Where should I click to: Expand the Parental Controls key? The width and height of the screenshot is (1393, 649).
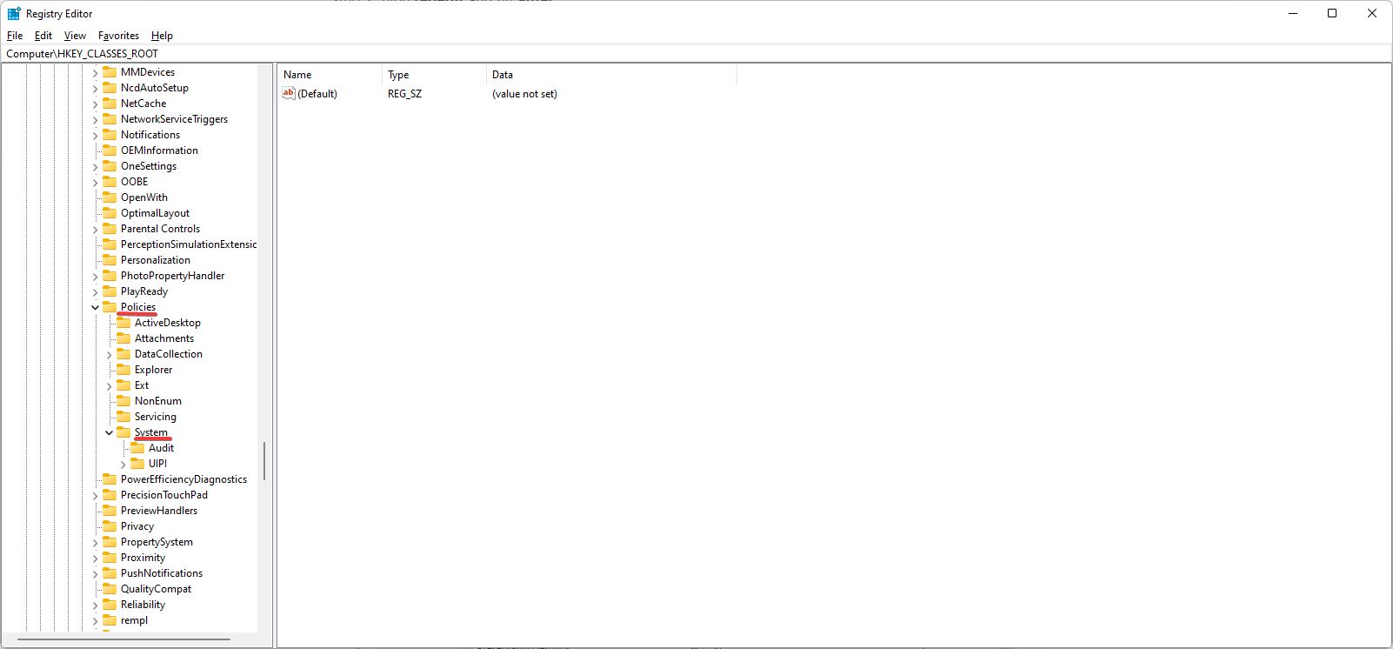(x=96, y=229)
